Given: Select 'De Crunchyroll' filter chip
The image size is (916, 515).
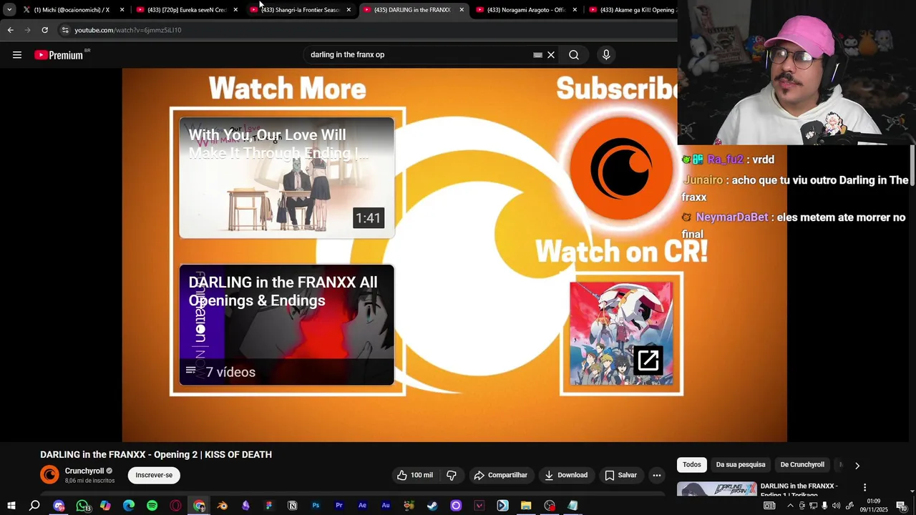Looking at the screenshot, I should (x=802, y=465).
